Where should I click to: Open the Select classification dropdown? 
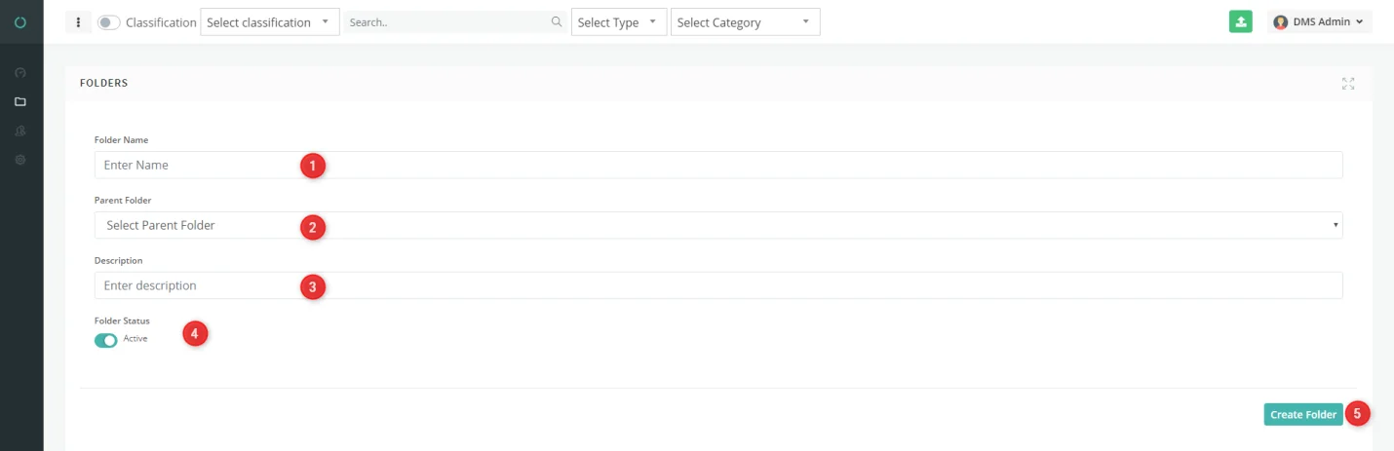pos(270,21)
